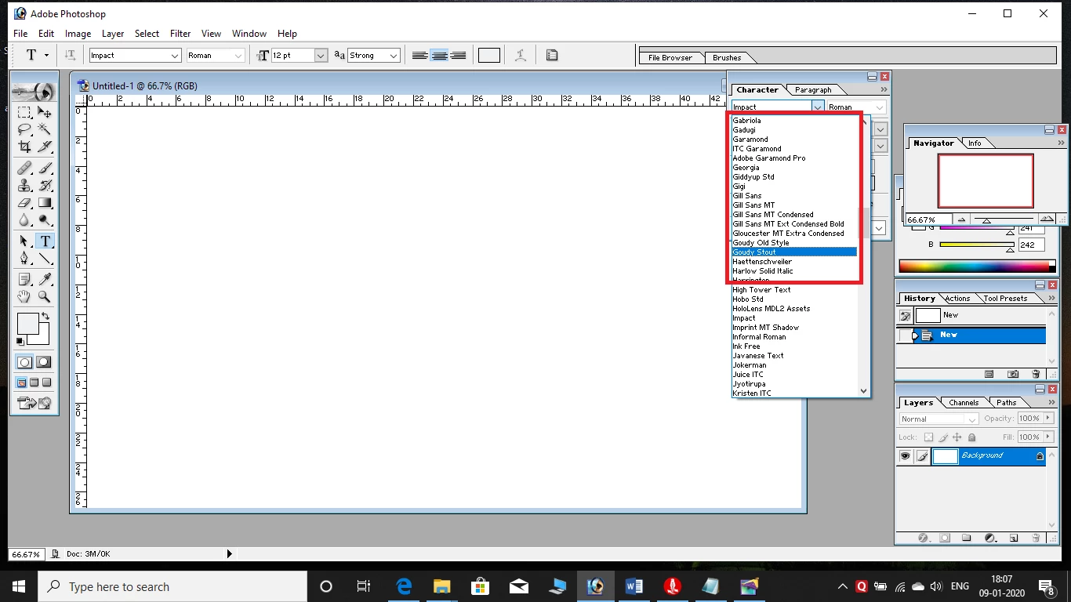Image resolution: width=1071 pixels, height=602 pixels.
Task: Toggle the Lock all padlock box
Action: click(x=972, y=437)
